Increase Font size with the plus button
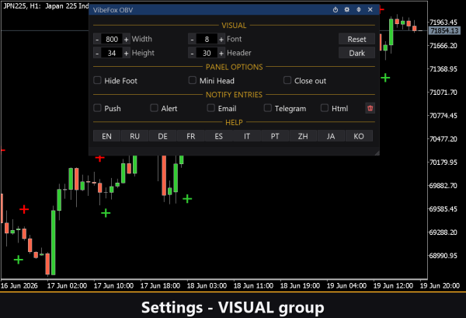466x318 pixels. coord(221,40)
